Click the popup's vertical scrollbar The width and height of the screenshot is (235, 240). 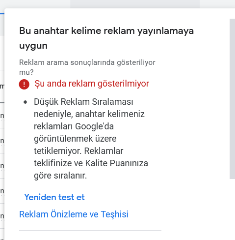232,99
